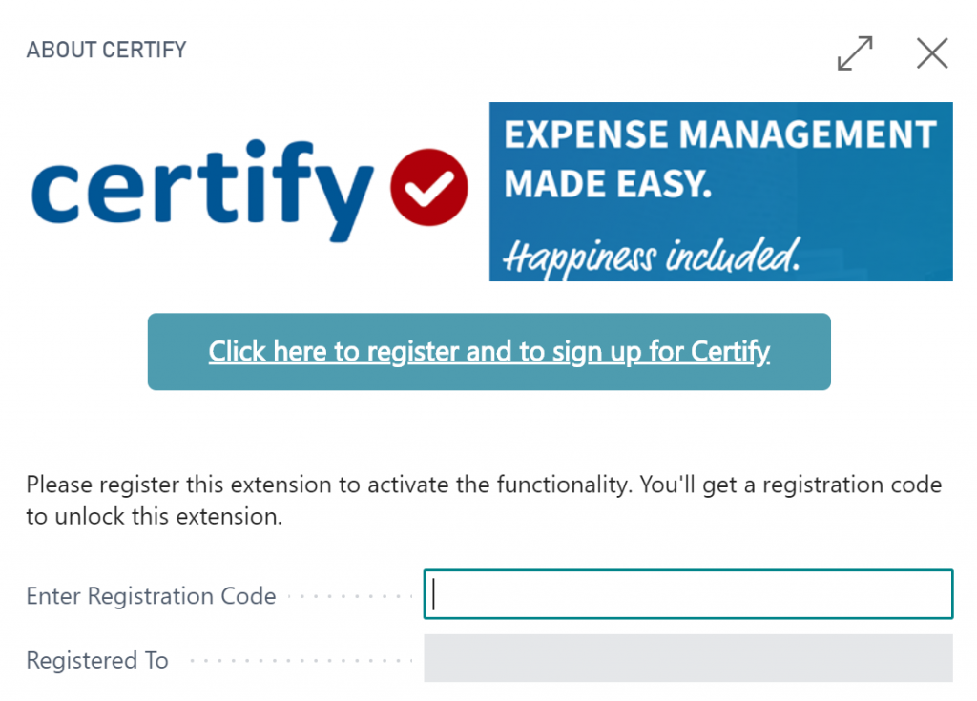977x701 pixels.
Task: Click the X icon at top right
Action: [931, 54]
